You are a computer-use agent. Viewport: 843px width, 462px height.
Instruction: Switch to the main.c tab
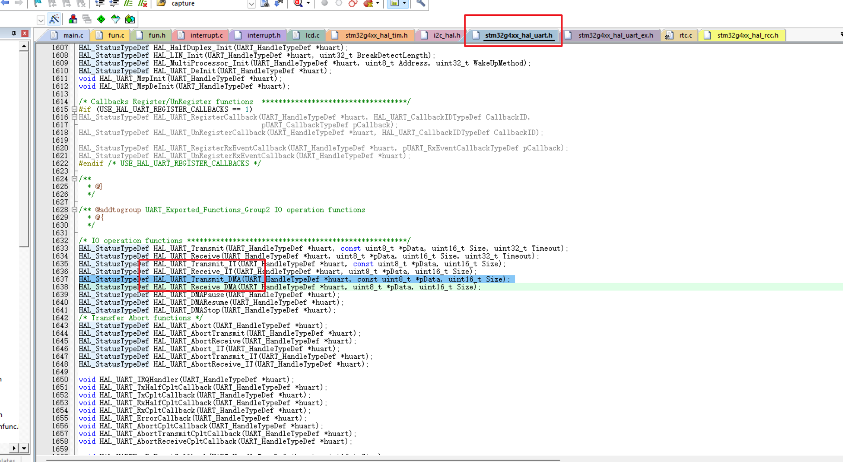click(73, 35)
